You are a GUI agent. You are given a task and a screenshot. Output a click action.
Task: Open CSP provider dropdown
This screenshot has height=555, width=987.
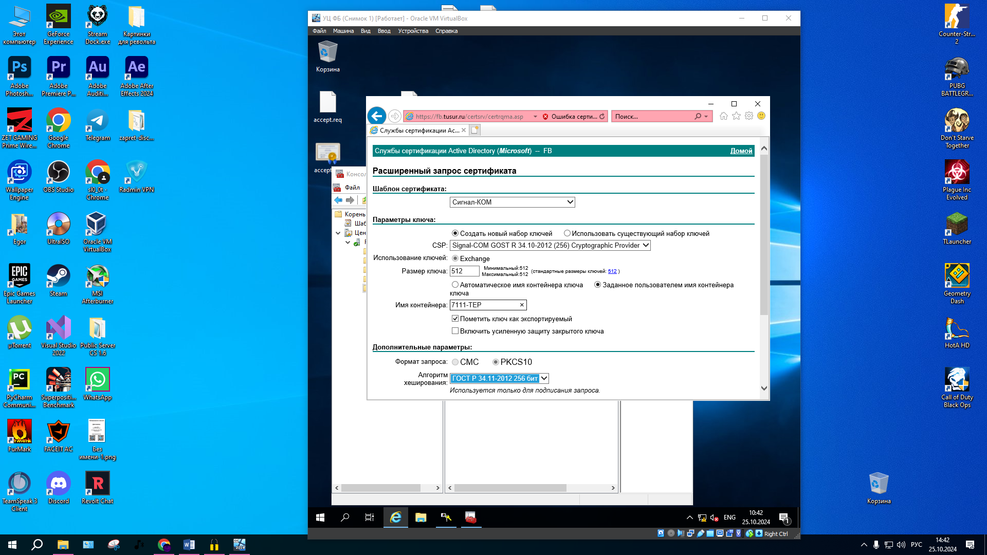[550, 246]
